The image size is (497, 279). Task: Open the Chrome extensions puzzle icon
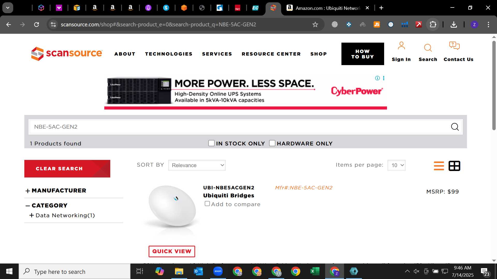[433, 25]
